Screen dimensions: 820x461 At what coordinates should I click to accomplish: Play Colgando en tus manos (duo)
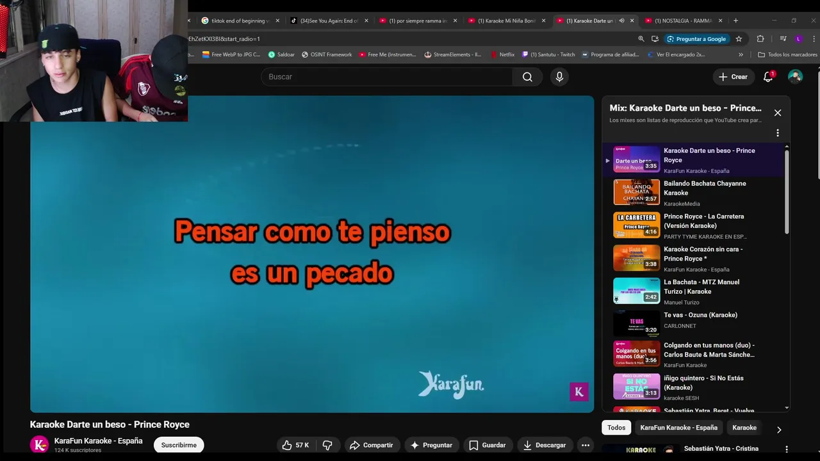[x=698, y=355]
